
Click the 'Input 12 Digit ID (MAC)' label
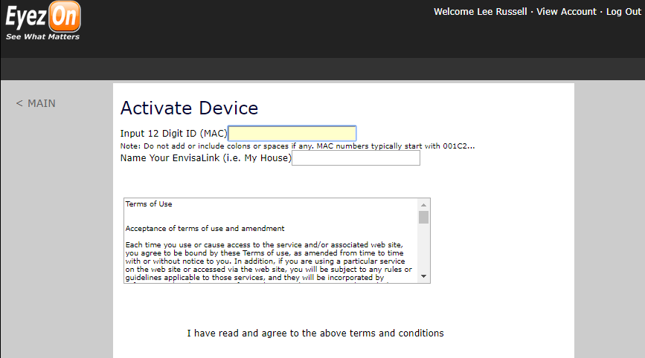point(173,134)
